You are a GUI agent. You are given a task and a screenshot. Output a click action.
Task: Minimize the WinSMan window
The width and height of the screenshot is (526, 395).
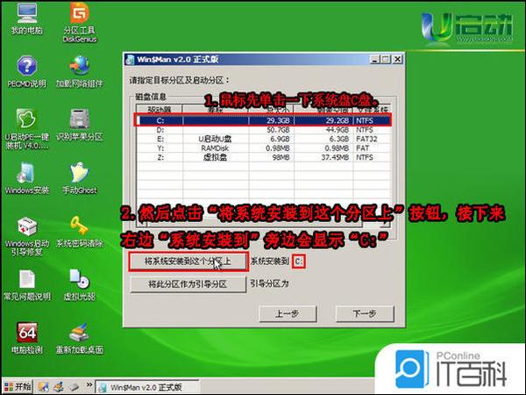point(374,60)
